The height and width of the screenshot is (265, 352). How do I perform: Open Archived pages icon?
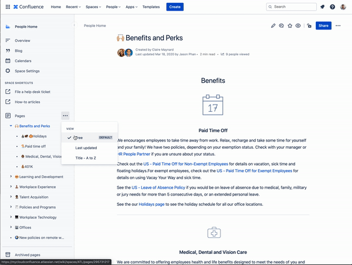point(8,254)
